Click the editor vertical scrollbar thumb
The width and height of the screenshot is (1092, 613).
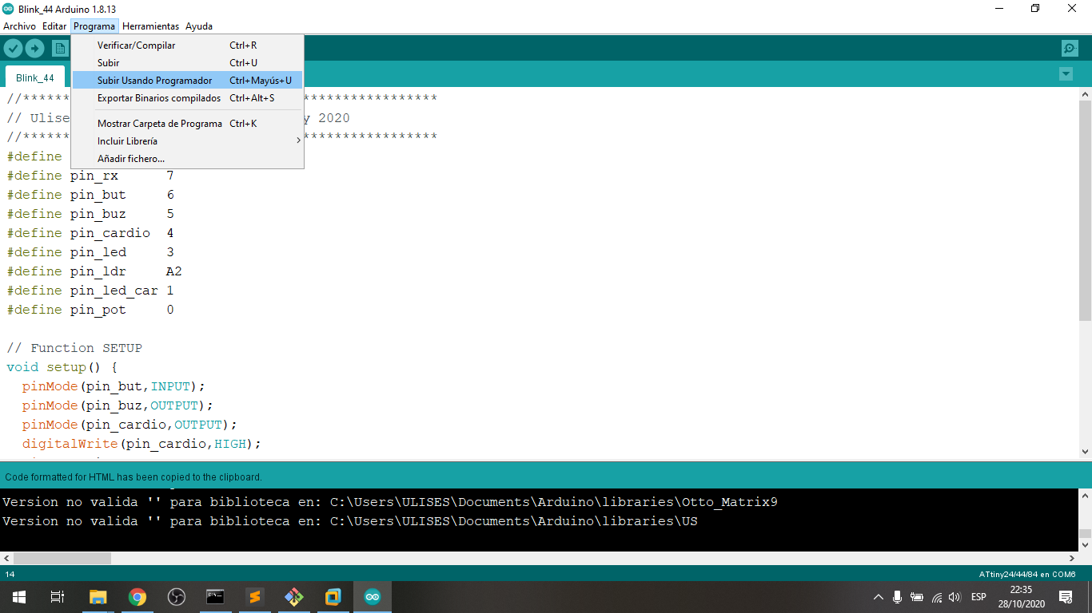pyautogui.click(x=1085, y=211)
